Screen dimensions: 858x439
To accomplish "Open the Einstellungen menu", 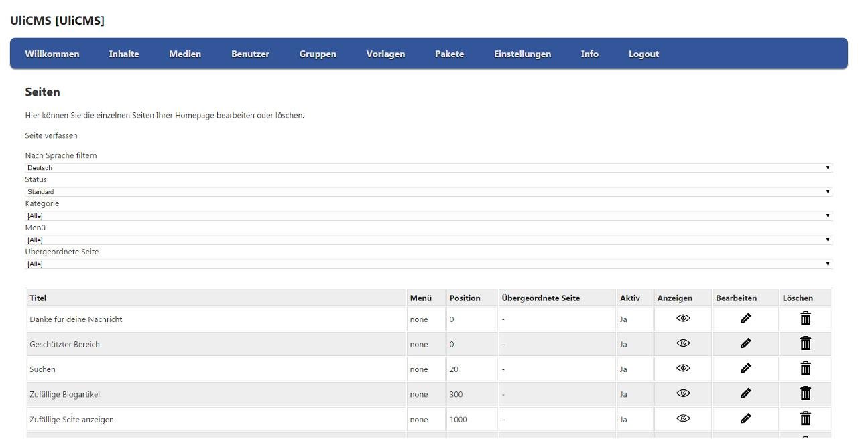I will coord(522,54).
